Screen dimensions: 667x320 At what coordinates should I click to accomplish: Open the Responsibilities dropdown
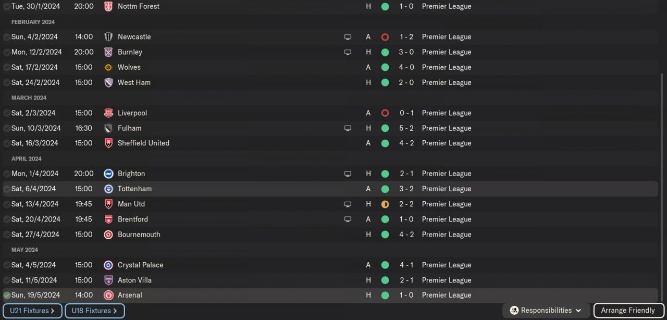tap(546, 311)
